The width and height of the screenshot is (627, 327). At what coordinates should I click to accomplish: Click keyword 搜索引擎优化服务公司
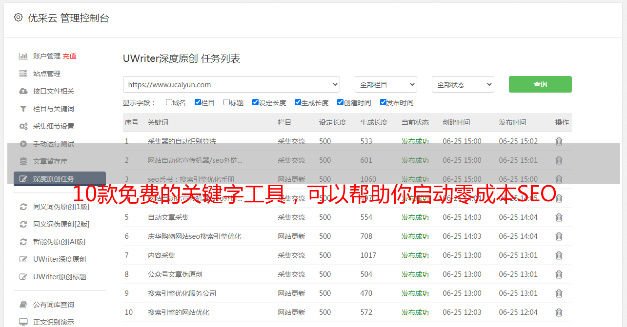coord(182,293)
